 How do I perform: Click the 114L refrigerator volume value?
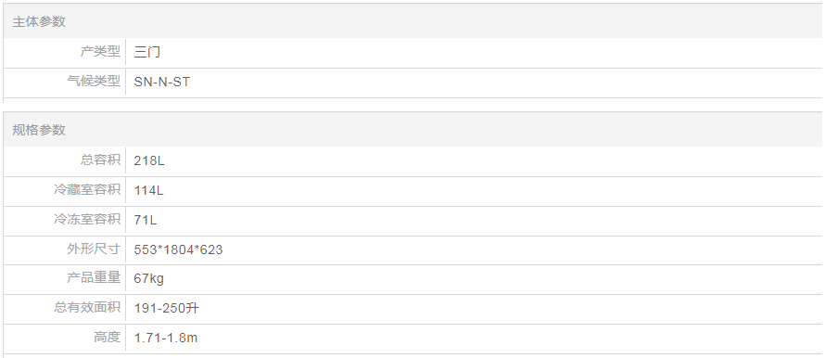click(x=148, y=190)
